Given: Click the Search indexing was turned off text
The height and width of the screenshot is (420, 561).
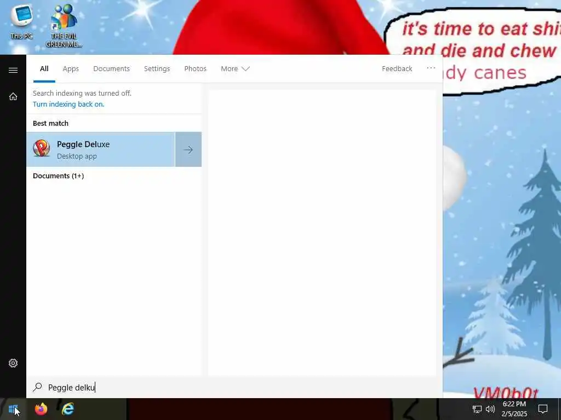Looking at the screenshot, I should coord(82,93).
